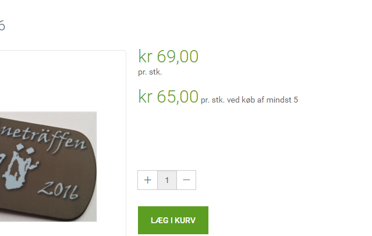
Task: Click the 'kr' in the 69,00 price
Action: [x=145, y=57]
